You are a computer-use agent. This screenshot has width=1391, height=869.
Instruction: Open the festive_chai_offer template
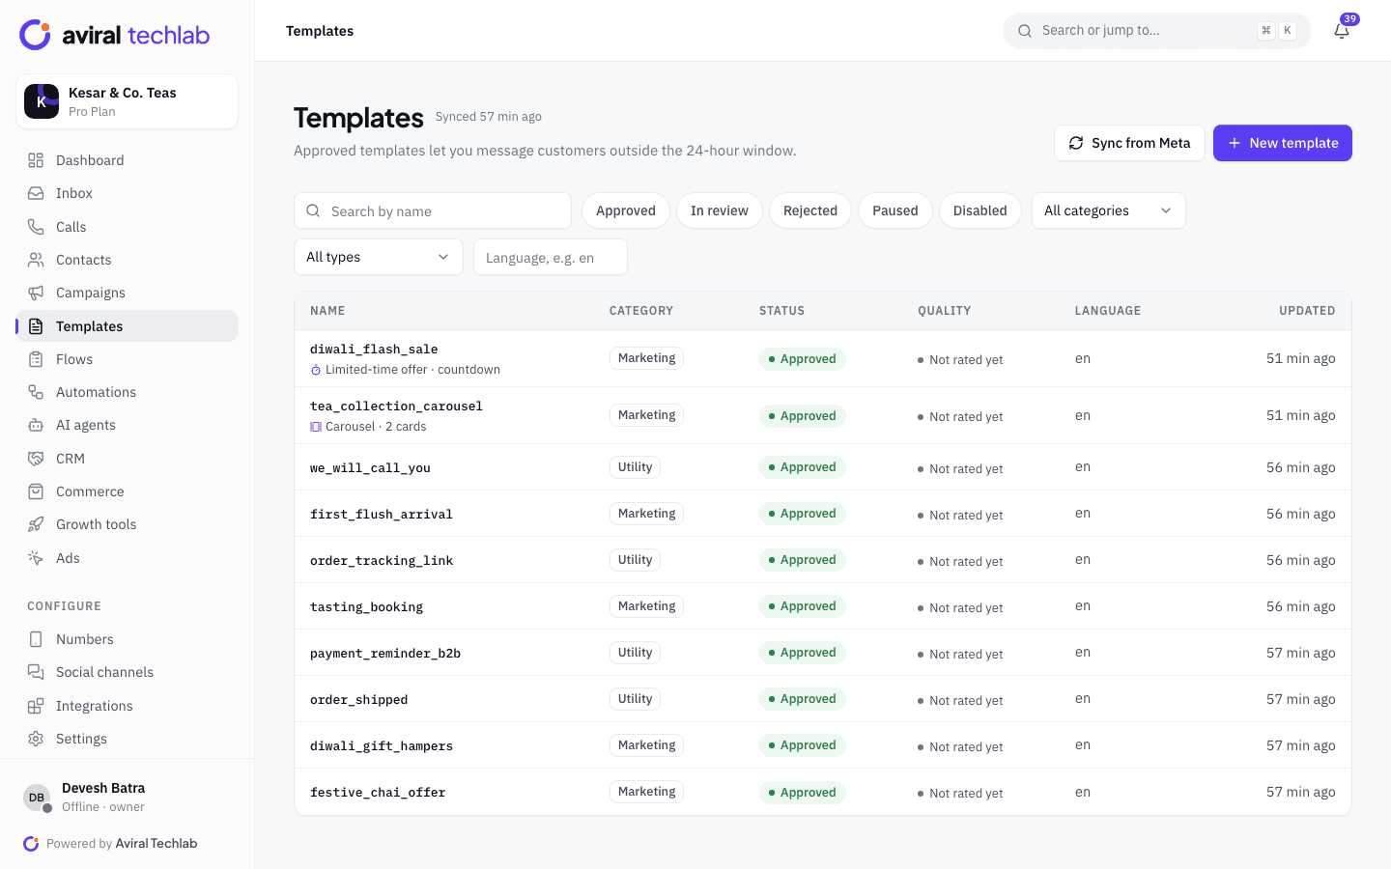(823, 792)
